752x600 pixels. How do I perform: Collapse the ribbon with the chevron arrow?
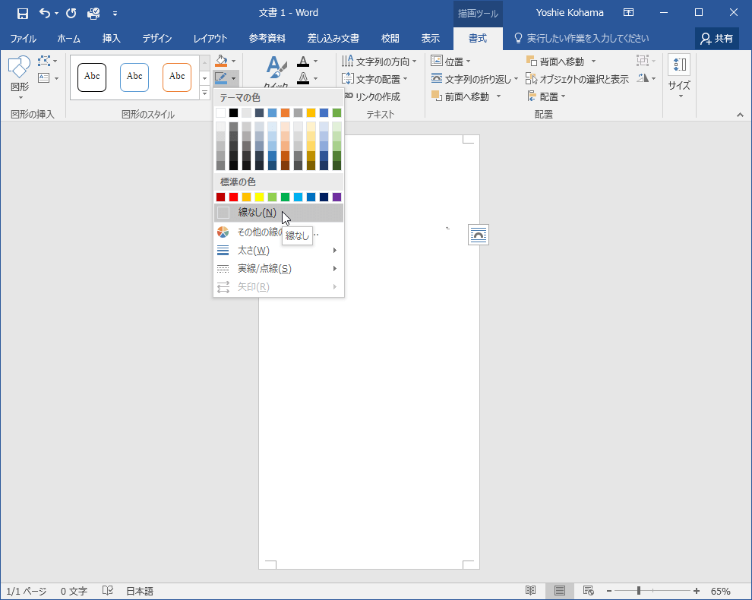click(740, 115)
